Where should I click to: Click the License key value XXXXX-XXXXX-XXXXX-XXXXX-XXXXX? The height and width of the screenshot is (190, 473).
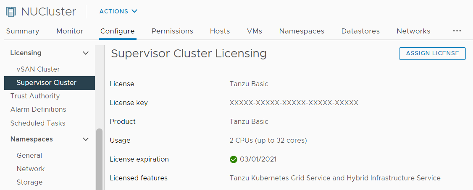(294, 103)
